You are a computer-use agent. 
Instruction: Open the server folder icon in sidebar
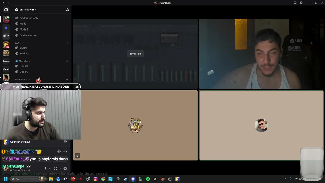pos(6,28)
